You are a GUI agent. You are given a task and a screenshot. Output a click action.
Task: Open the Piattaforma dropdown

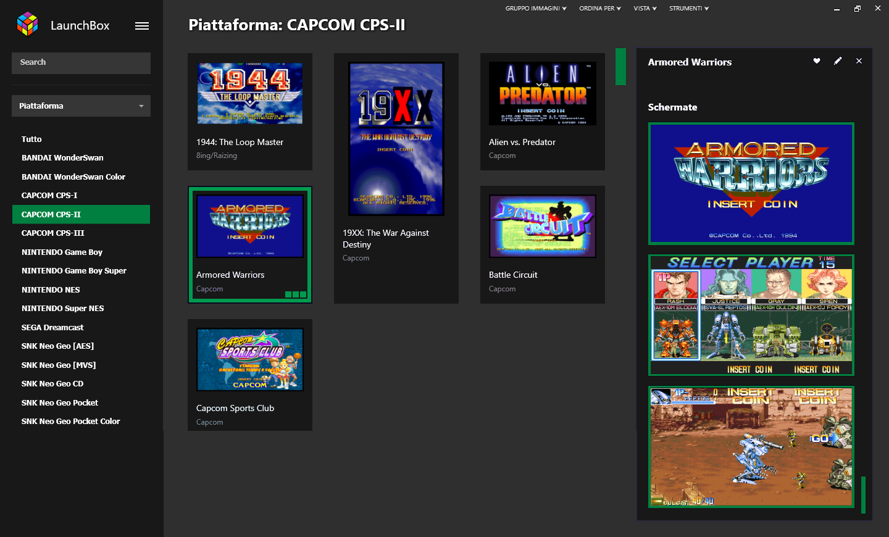[x=81, y=106]
